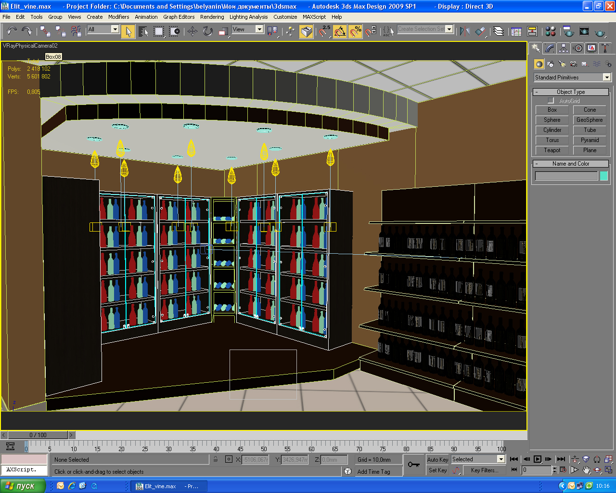Click the object color swatch
Image resolution: width=616 pixels, height=493 pixels.
[x=604, y=176]
